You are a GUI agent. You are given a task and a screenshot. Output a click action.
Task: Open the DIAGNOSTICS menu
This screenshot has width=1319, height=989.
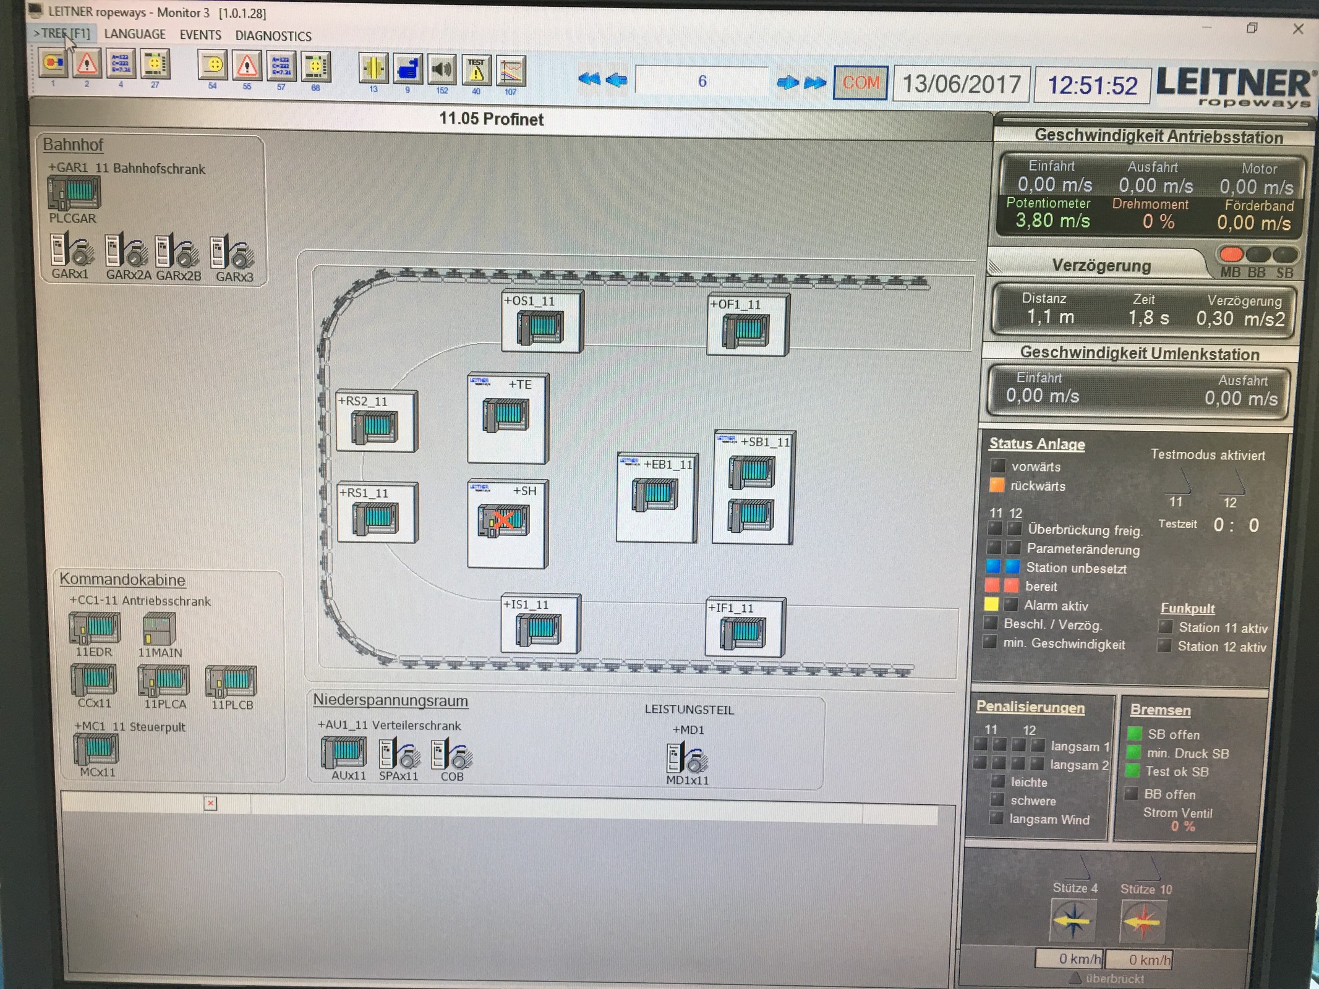(x=273, y=36)
